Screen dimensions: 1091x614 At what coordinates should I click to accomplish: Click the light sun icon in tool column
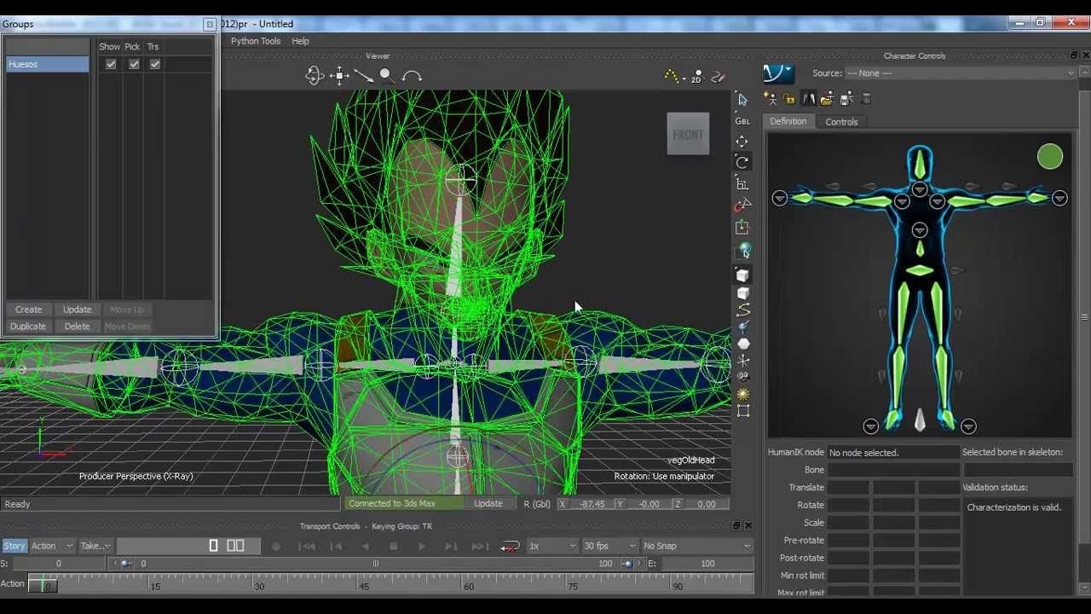pyautogui.click(x=743, y=394)
